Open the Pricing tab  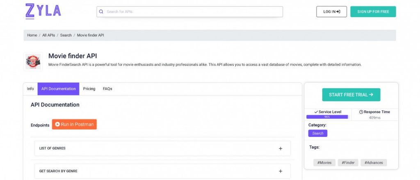(89, 89)
